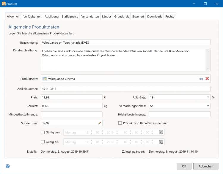The width and height of the screenshot is (223, 174).
Task: Go to the Downloads tab
Action: coord(155,17)
